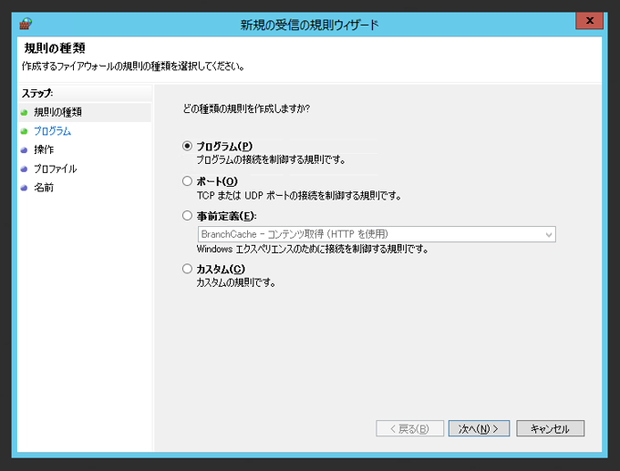Select the プロファイル step in sidebar

pos(56,169)
